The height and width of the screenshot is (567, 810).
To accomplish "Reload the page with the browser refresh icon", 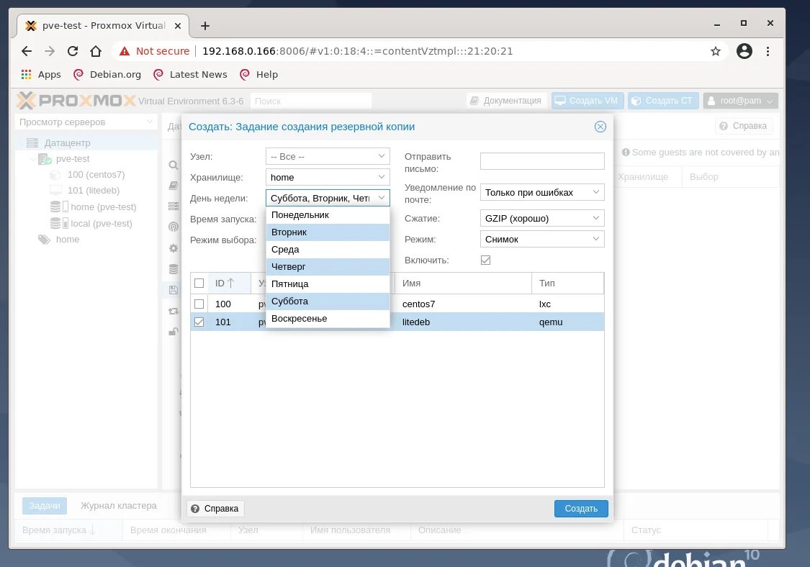I will point(73,51).
